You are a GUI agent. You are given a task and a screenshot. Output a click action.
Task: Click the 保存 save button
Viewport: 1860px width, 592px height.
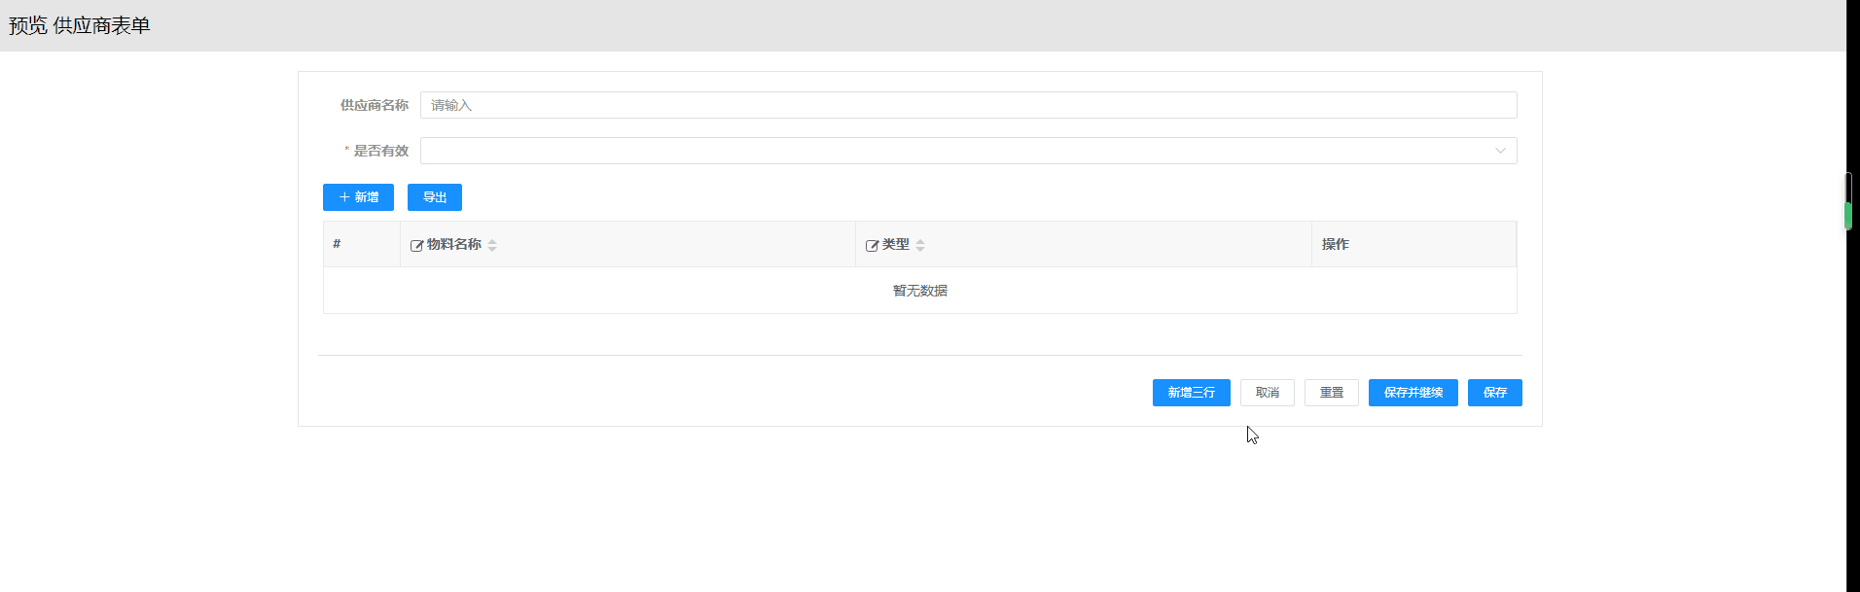[x=1494, y=393]
